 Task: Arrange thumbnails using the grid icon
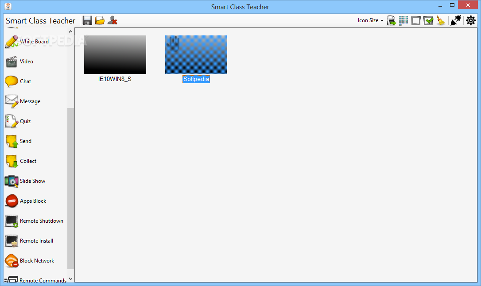point(403,20)
